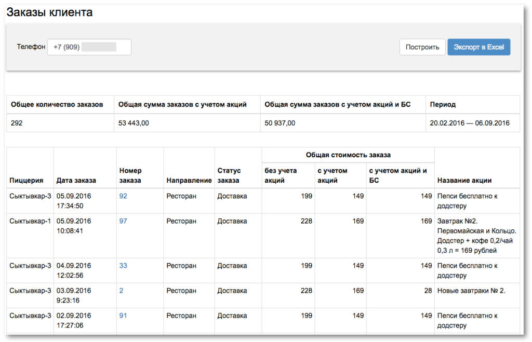Select the Заказы клиента page heading
The image size is (532, 342).
pyautogui.click(x=49, y=12)
